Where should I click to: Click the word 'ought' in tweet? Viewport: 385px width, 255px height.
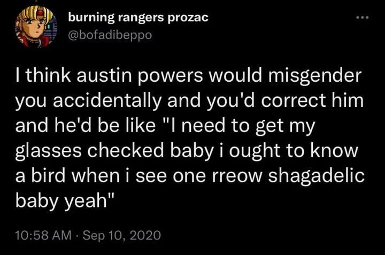click(x=255, y=151)
